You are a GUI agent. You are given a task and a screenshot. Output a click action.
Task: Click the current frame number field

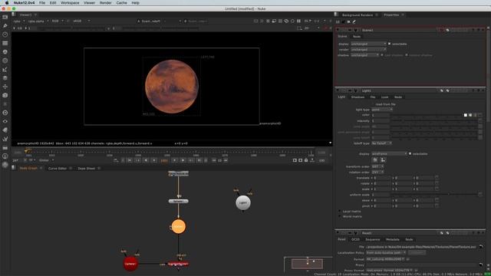pos(164,160)
